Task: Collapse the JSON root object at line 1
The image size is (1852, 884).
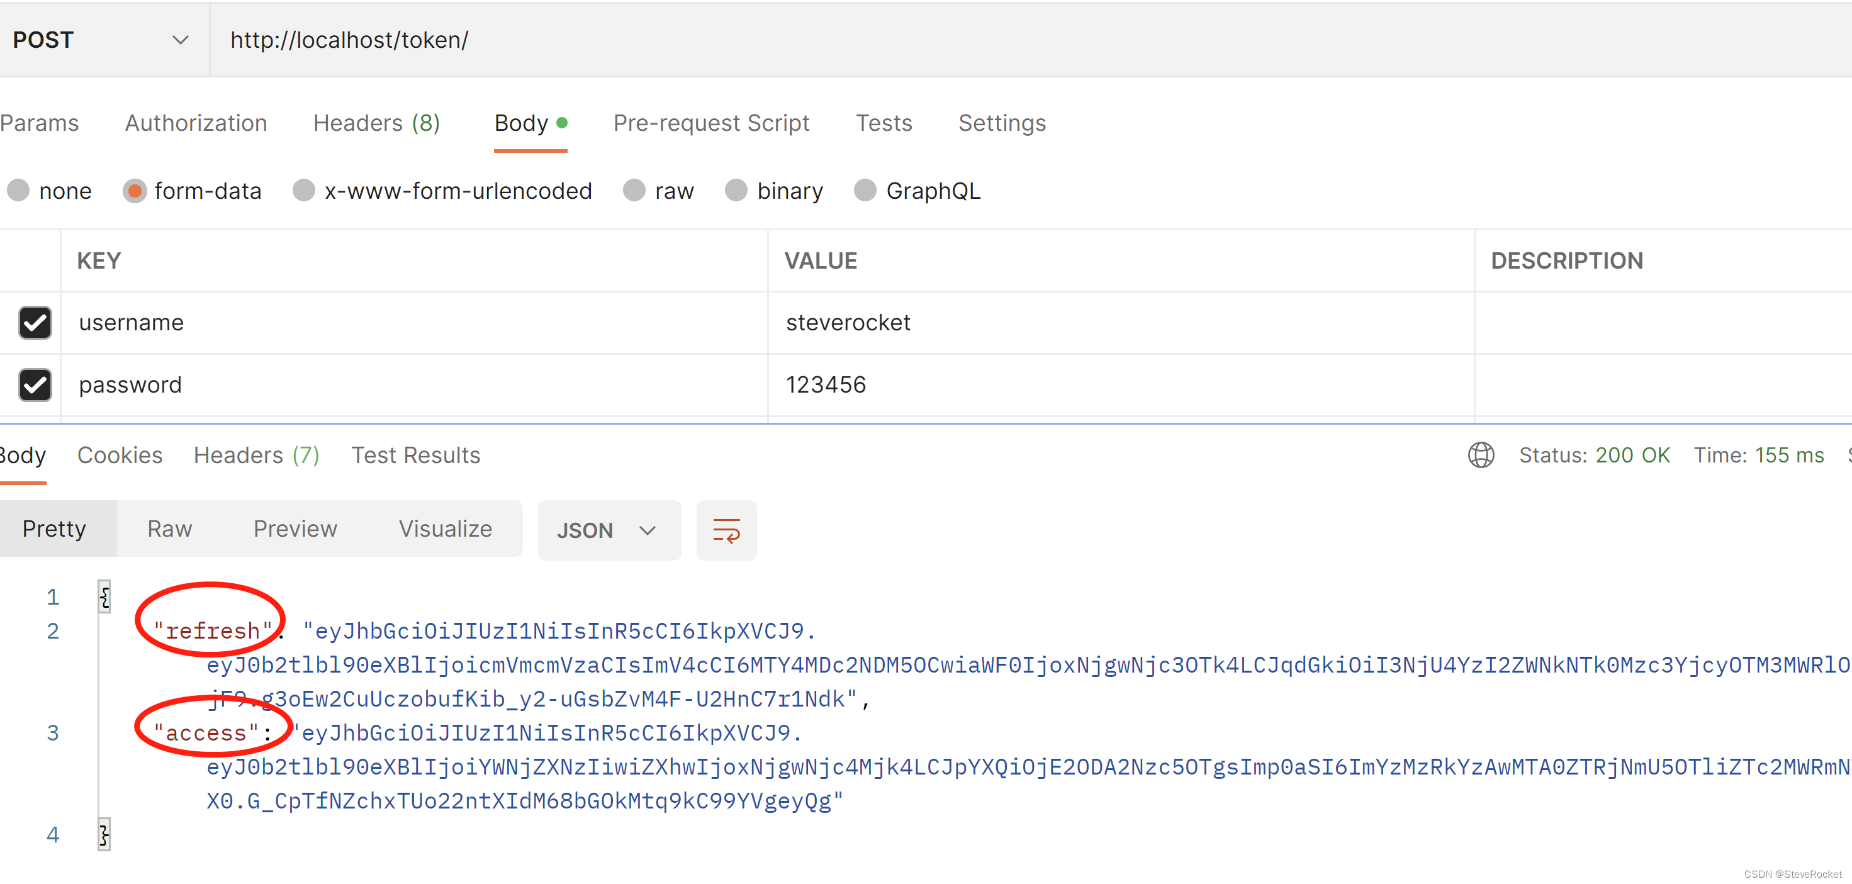Action: point(104,596)
